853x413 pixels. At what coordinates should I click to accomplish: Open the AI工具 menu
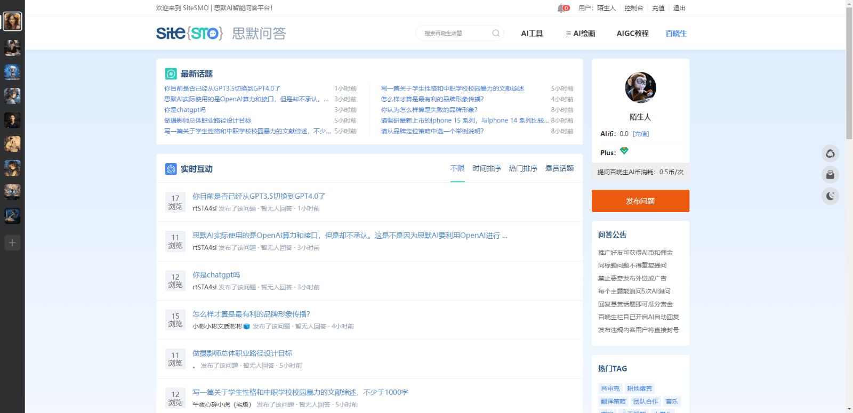coord(532,33)
